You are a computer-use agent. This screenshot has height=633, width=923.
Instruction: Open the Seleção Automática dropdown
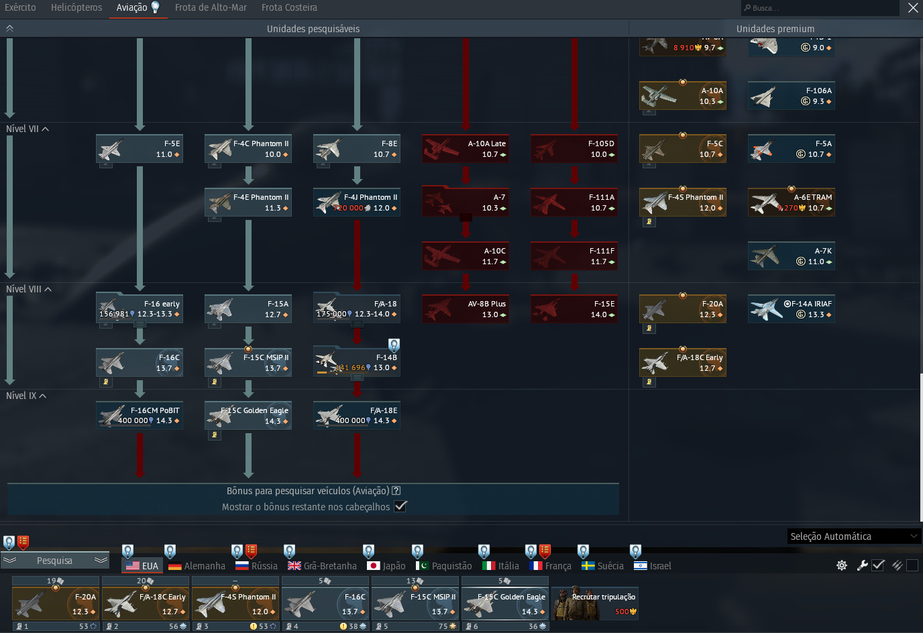(853, 536)
